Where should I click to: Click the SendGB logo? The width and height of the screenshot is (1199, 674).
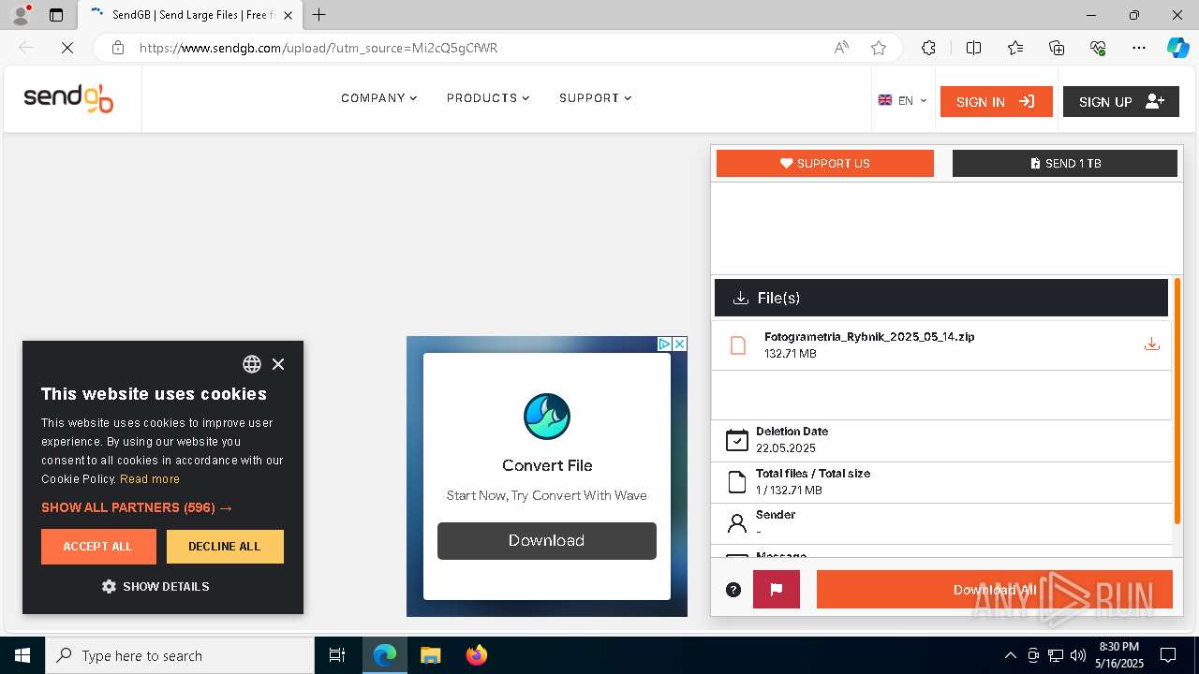68,98
